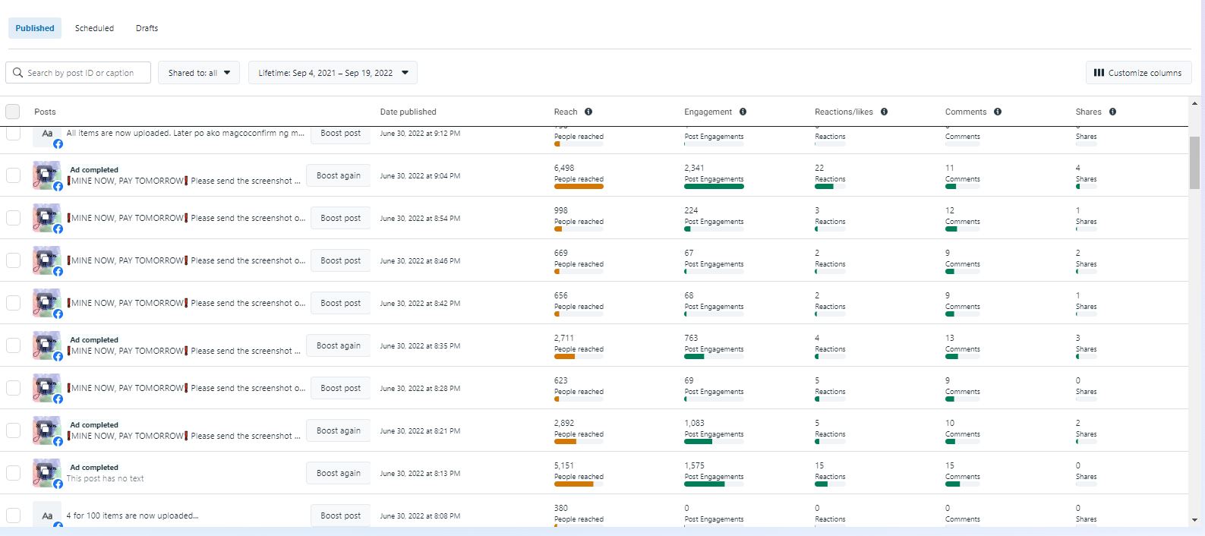Open the Drafts tab
This screenshot has width=1205, height=536.
[147, 28]
